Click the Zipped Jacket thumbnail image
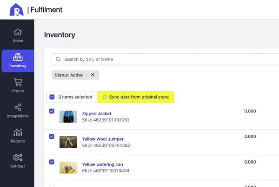279x187 pixels. click(x=68, y=117)
